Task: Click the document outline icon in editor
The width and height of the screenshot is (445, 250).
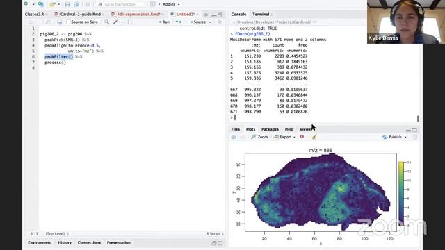Action: click(x=220, y=22)
